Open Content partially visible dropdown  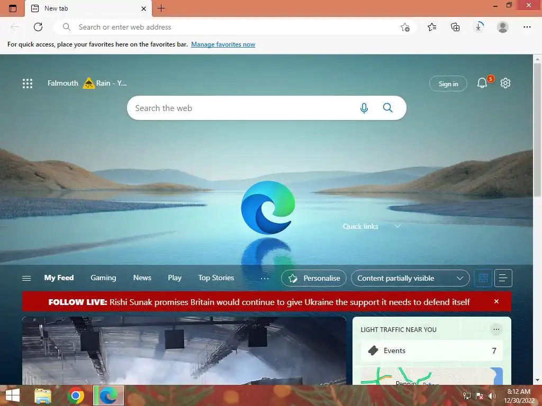point(410,278)
